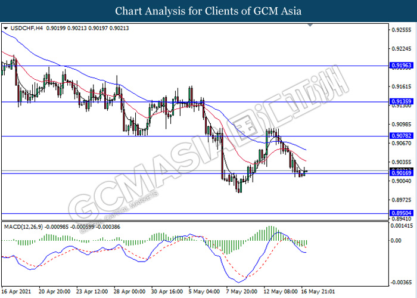The width and height of the screenshot is (417, 298).
Task: Click the 0.92555 price scale value
Action: point(402,30)
